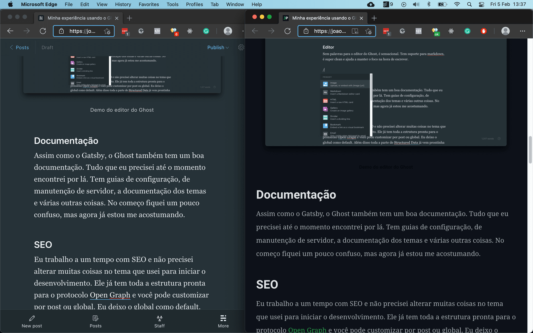
Task: Toggle immersive reader in the Edge address bar
Action: 355,31
